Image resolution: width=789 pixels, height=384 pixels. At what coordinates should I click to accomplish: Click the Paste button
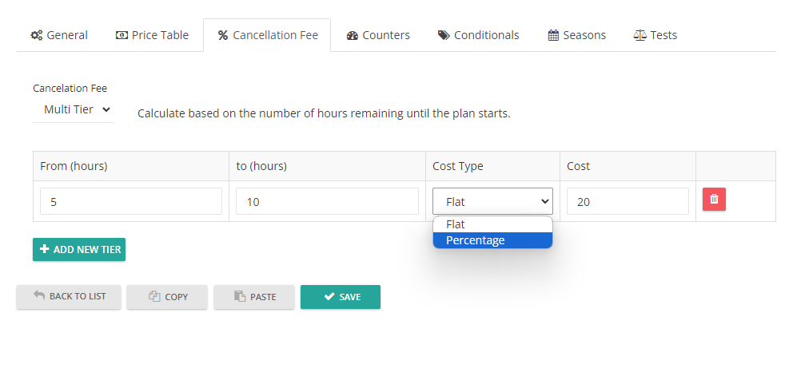pos(254,297)
